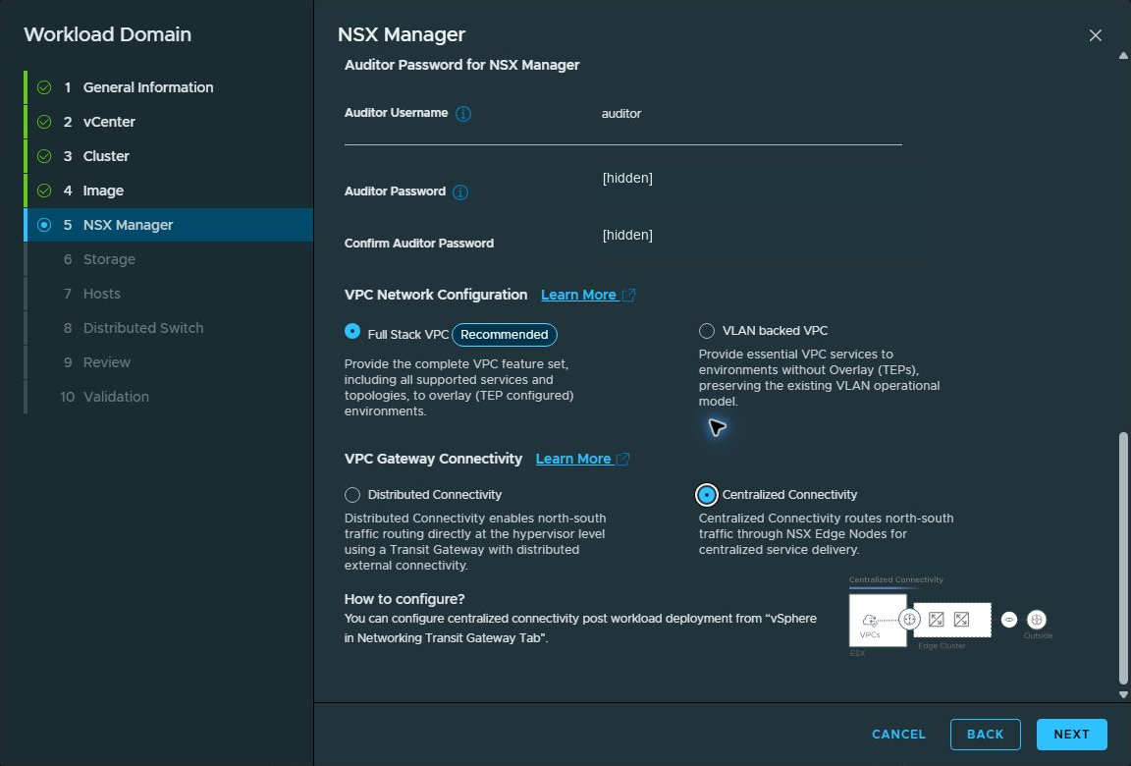Viewport: 1131px width, 766px height.
Task: Click the Recommended badge next to Full Stack VPC
Action: pos(505,335)
